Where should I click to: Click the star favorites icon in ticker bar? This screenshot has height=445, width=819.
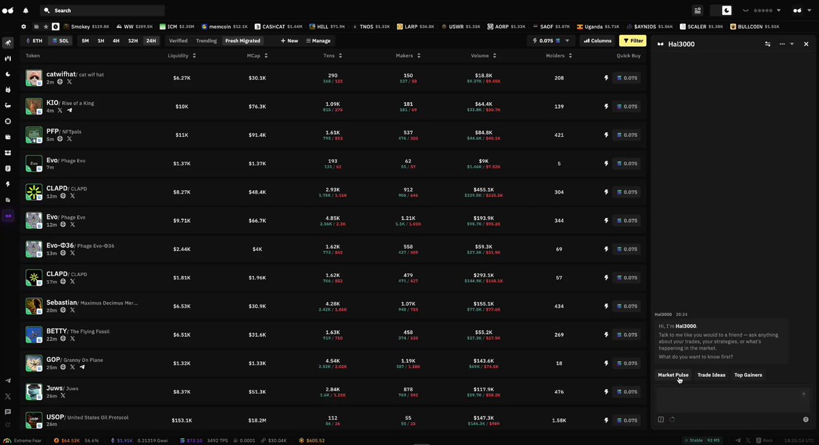coord(46,27)
